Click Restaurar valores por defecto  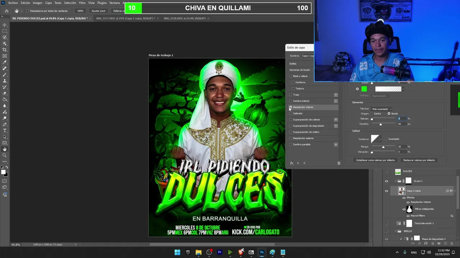click(x=419, y=160)
